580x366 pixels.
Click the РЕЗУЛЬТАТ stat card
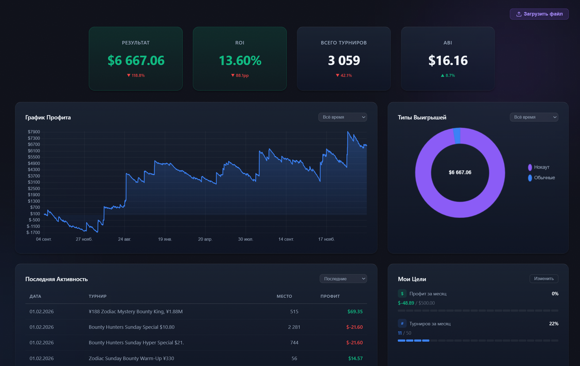click(136, 59)
